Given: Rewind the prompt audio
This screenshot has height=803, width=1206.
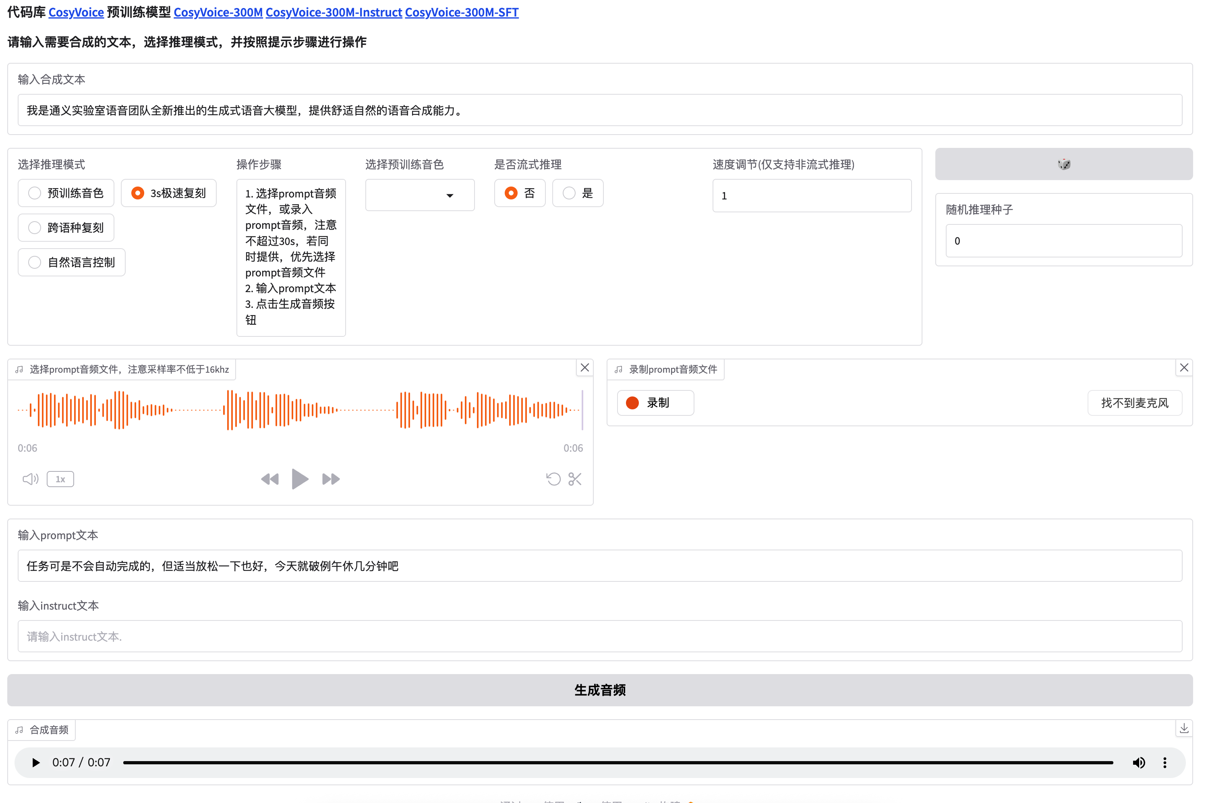Looking at the screenshot, I should pos(270,479).
